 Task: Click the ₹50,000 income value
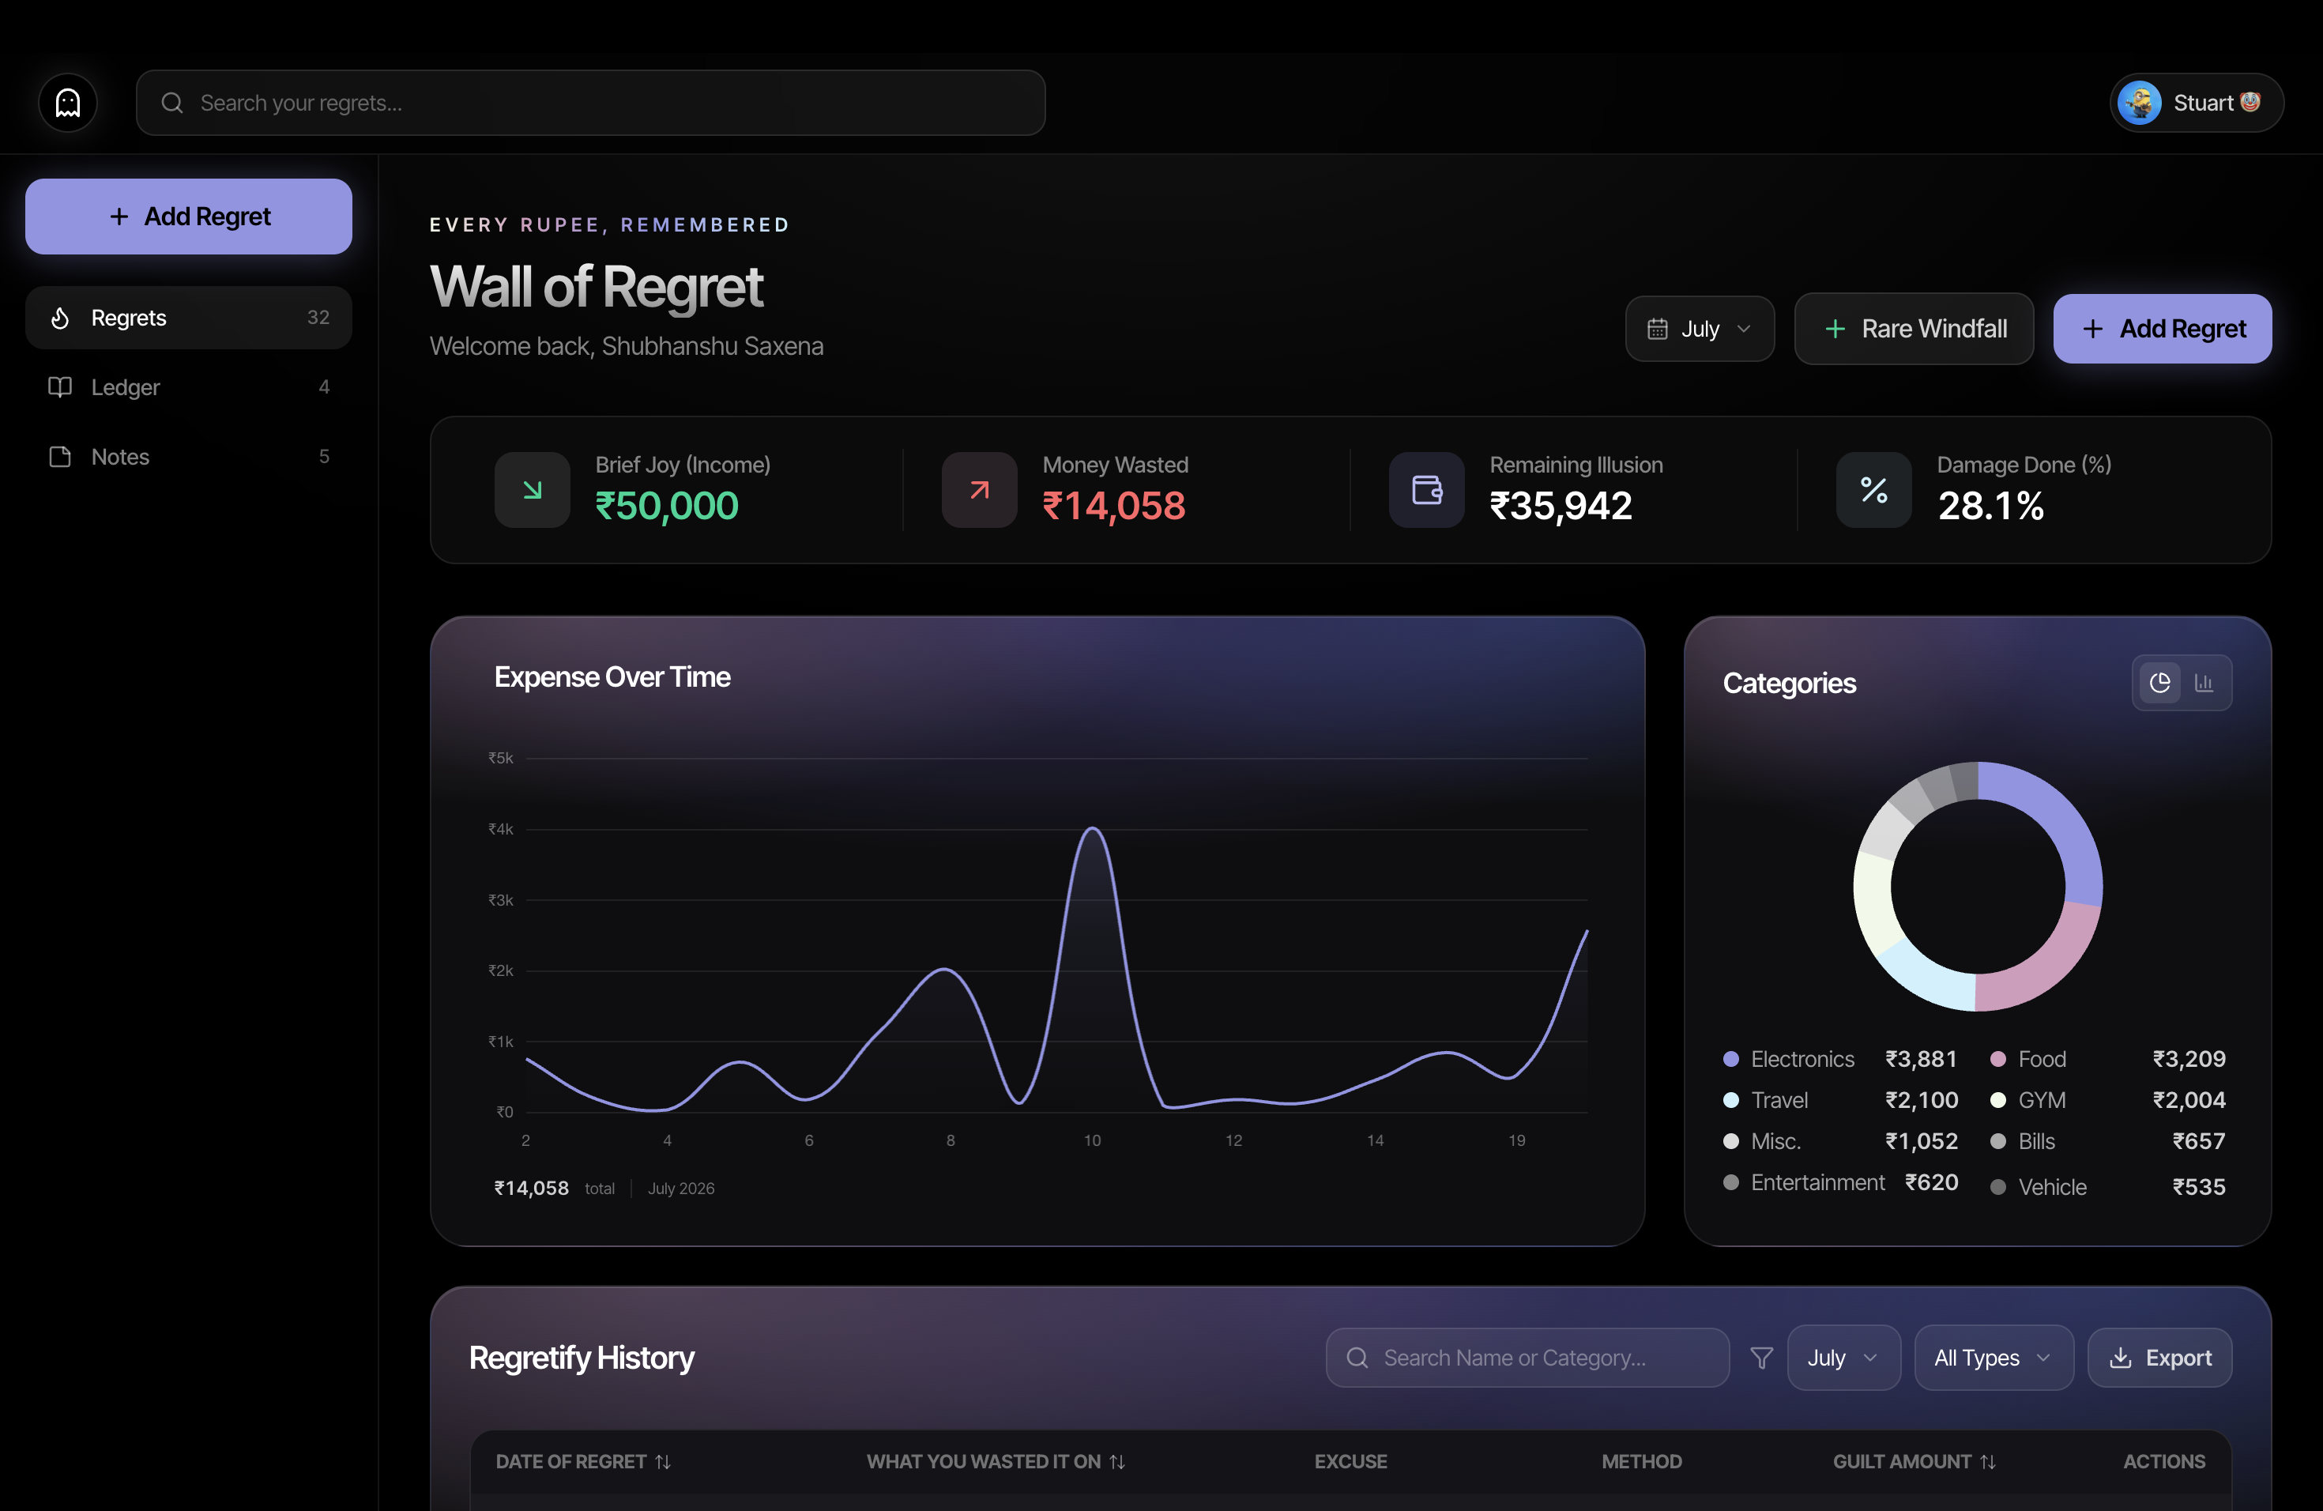tap(667, 506)
